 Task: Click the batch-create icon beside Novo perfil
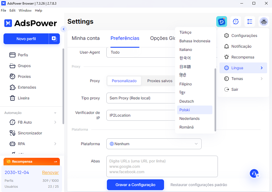[54, 39]
